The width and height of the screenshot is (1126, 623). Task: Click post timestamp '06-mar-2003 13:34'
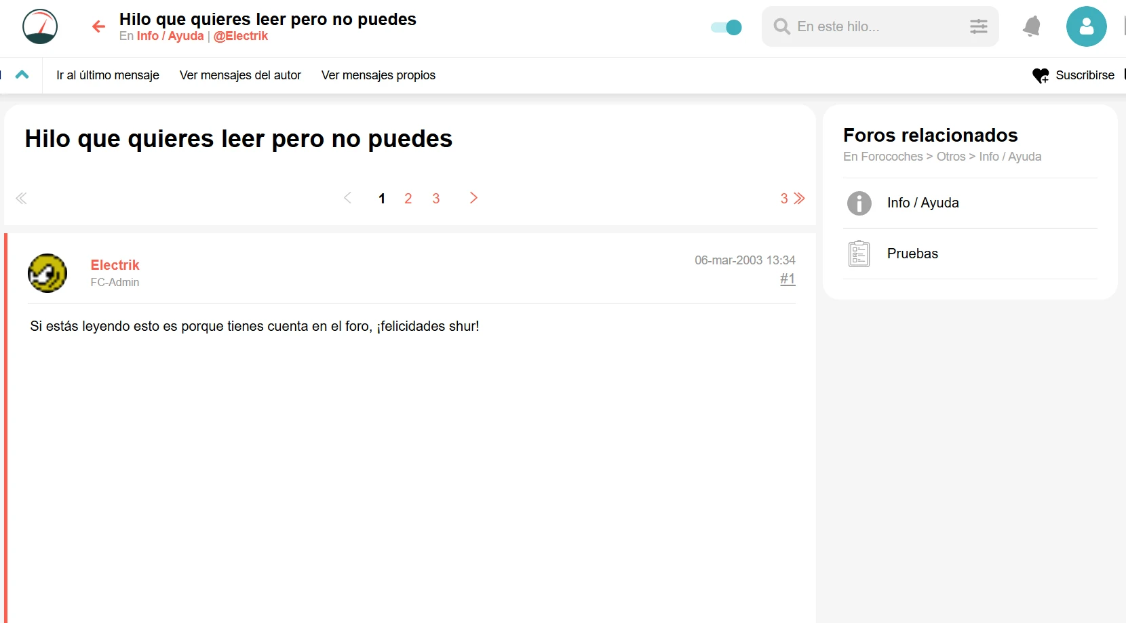coord(745,260)
